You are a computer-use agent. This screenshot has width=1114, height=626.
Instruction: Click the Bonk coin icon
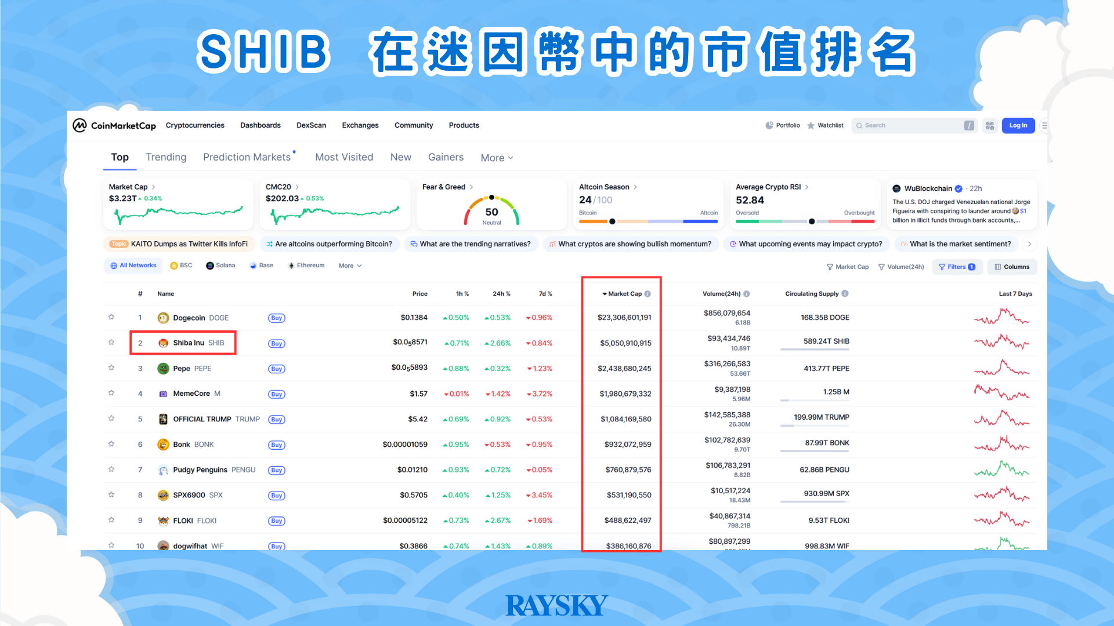[x=163, y=445]
